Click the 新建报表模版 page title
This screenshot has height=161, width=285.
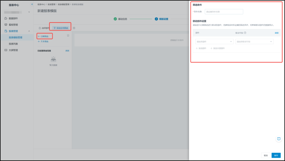47,11
